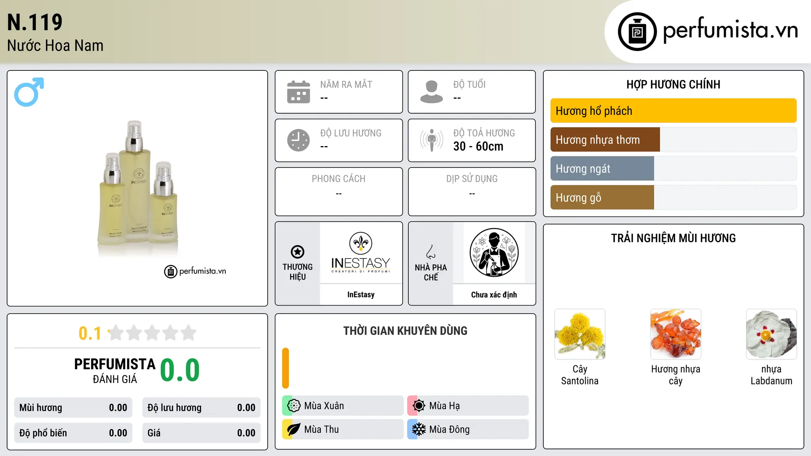The width and height of the screenshot is (811, 456).
Task: Click the Trải nghiệm mùi hương heading
Action: click(x=673, y=238)
